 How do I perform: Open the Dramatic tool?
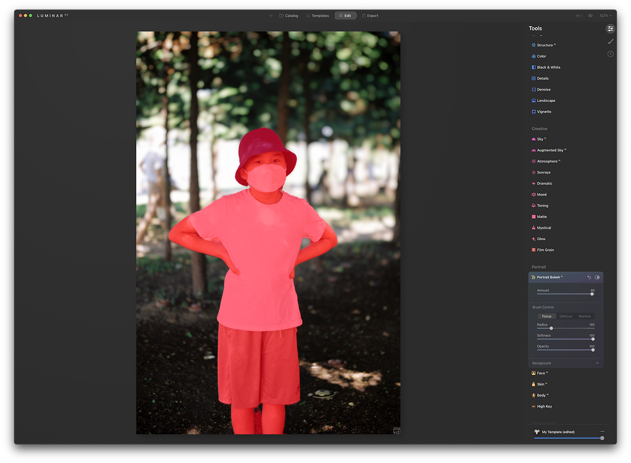click(x=542, y=184)
